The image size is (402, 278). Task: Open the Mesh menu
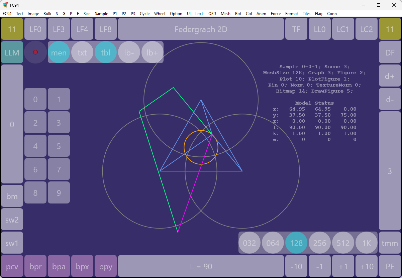point(225,14)
